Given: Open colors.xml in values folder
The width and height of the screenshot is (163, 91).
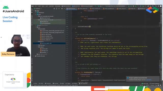Looking at the screenshot, I should point(44,49).
